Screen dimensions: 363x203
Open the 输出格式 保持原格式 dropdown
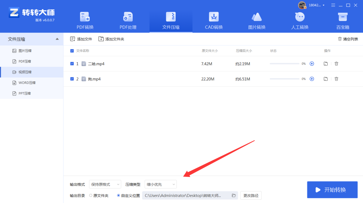coord(105,184)
